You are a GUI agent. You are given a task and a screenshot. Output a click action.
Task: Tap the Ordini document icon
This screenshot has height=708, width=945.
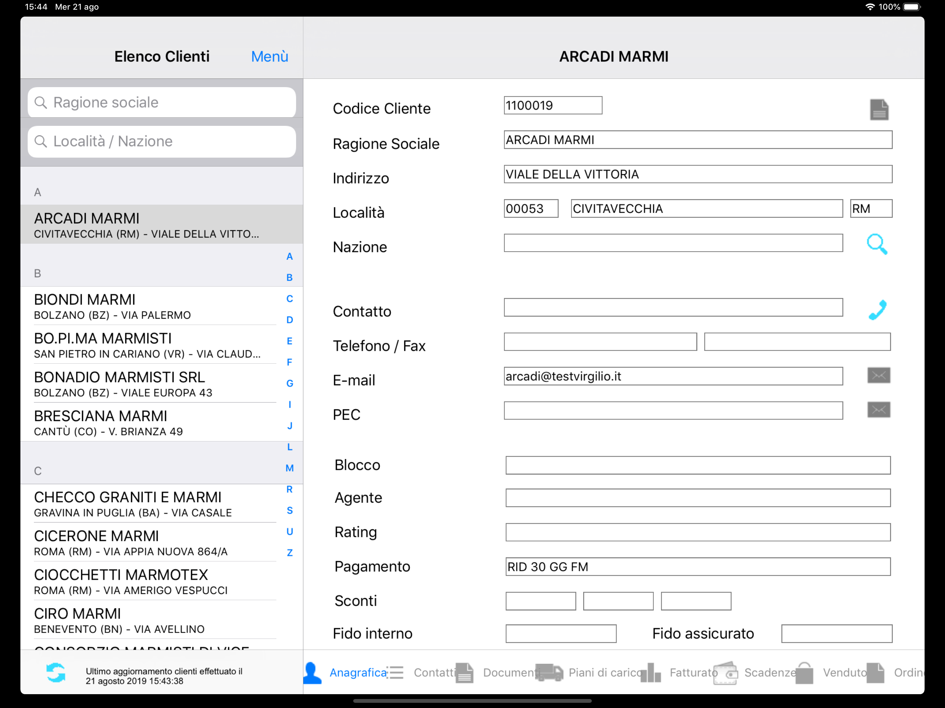[x=875, y=673]
